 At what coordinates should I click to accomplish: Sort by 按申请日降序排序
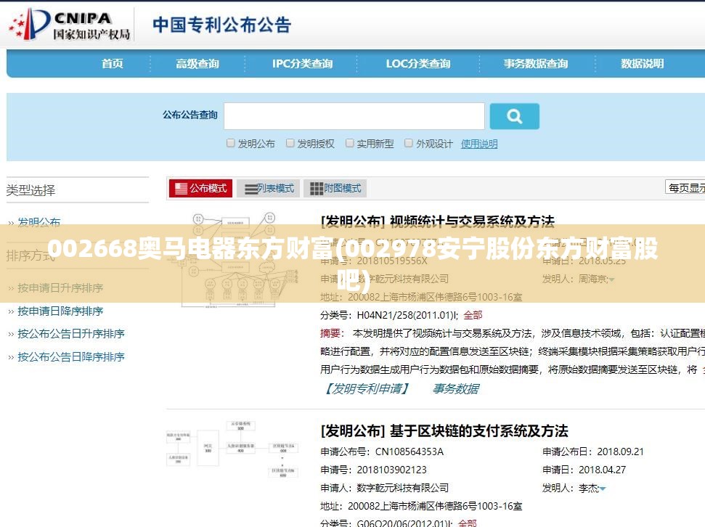pyautogui.click(x=60, y=311)
